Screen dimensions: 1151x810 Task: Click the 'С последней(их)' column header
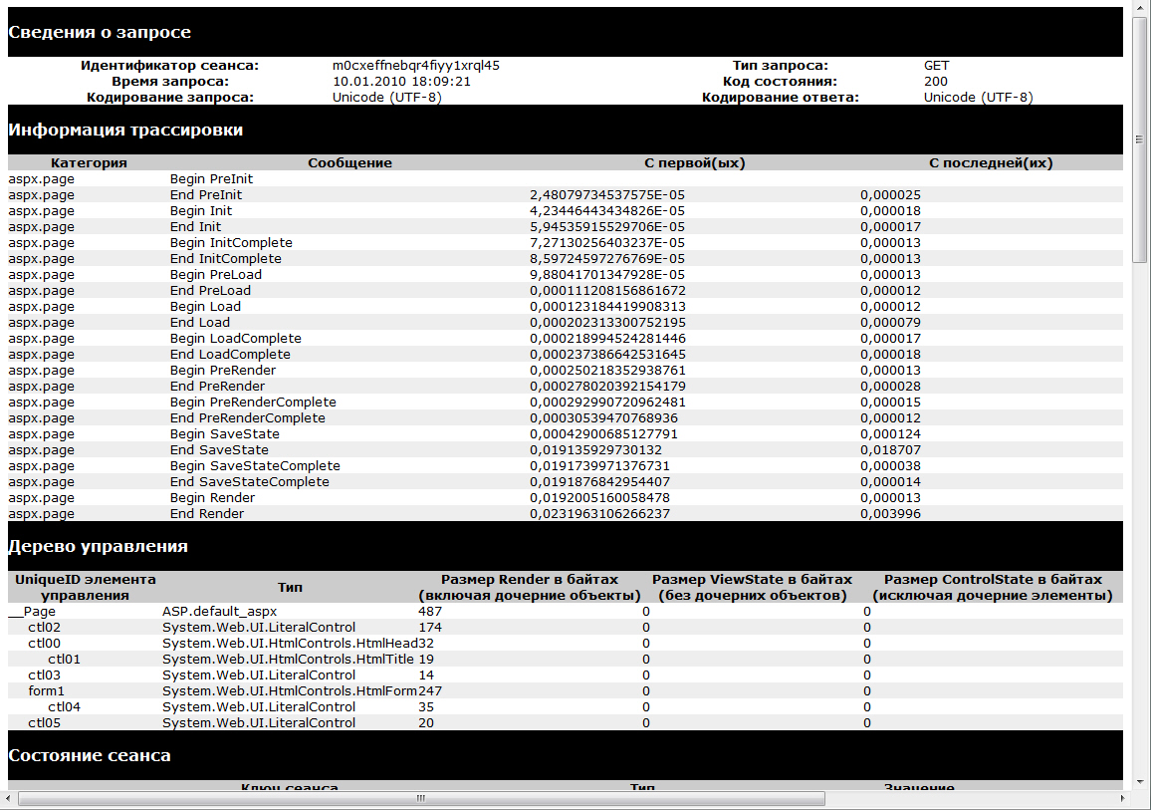click(x=991, y=163)
